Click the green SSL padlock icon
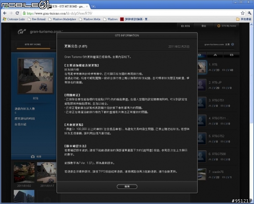Screen dimensions: 254x204 (x=24, y=13)
